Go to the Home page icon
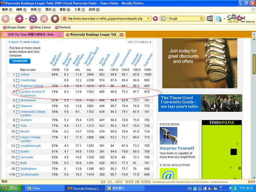The width and height of the screenshot is (256, 192). 55,19
